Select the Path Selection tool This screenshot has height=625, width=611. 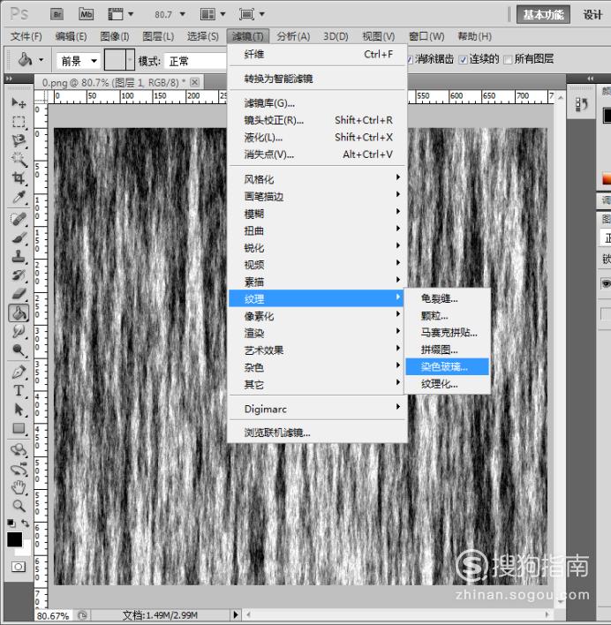(x=19, y=410)
